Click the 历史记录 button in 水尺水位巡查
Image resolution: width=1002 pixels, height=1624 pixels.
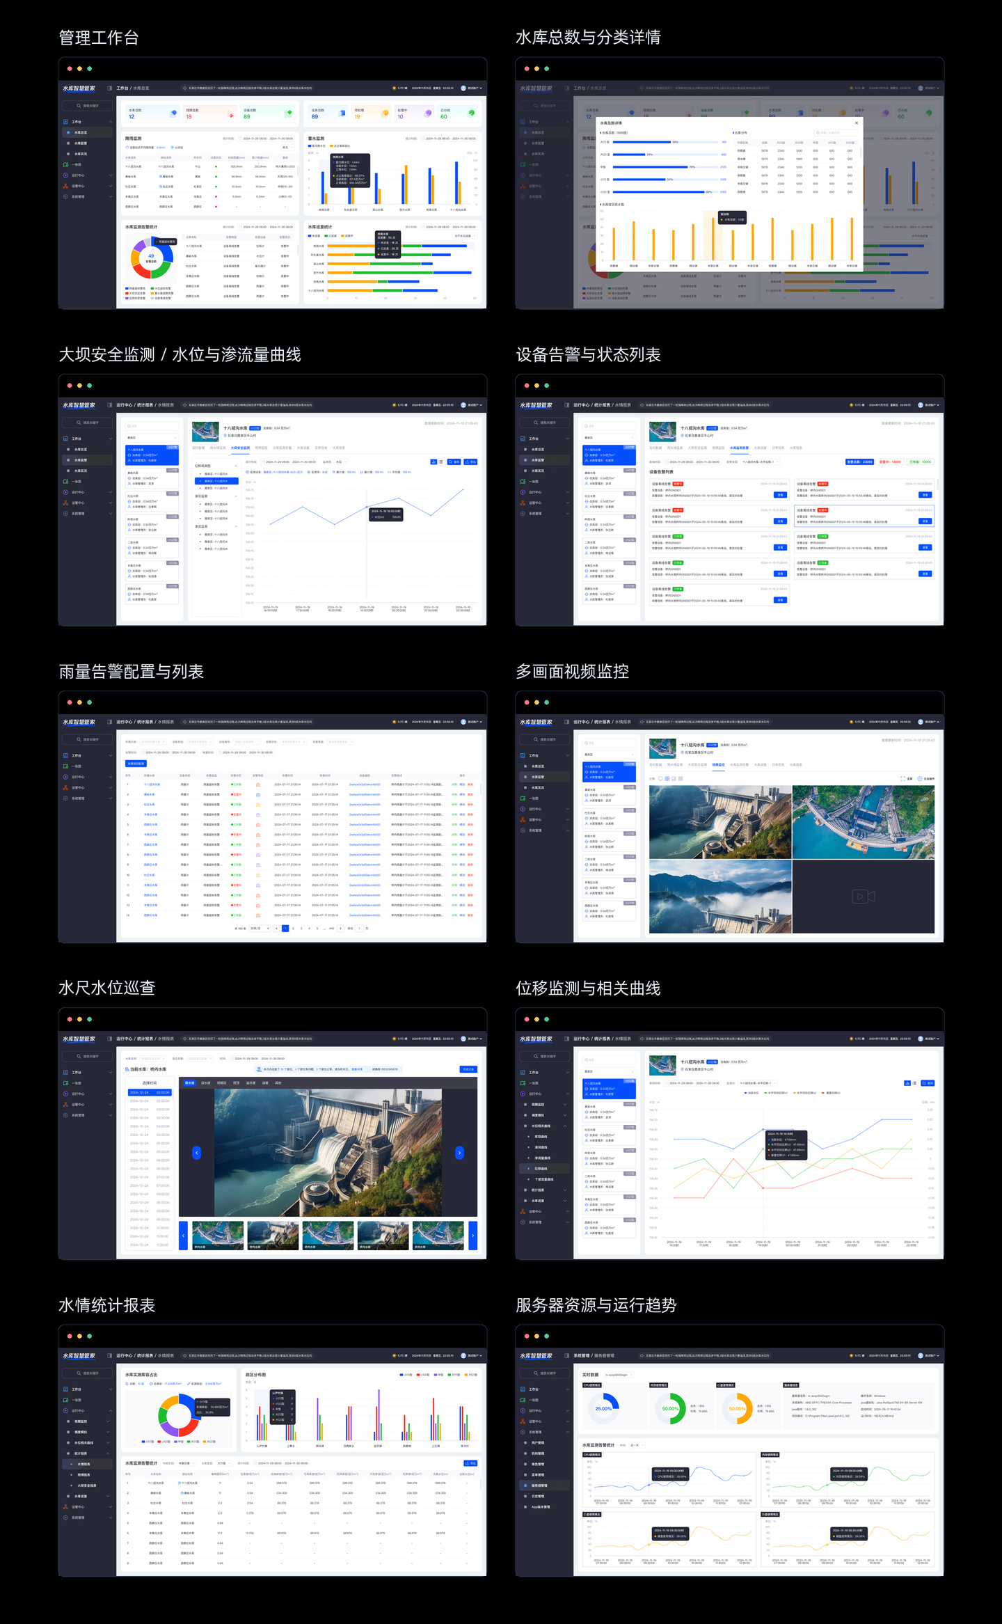click(468, 1069)
